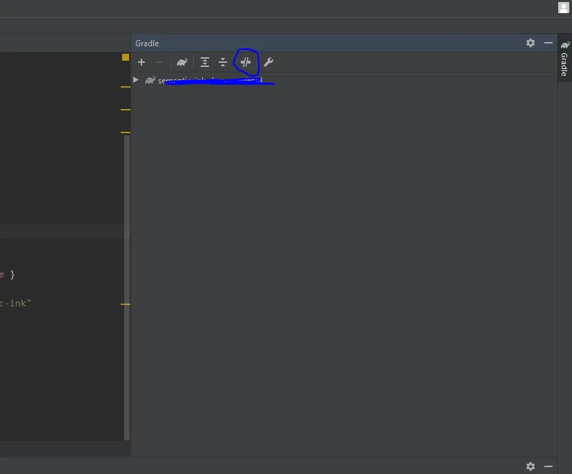Viewport: 572px width, 474px height.
Task: Reload all Gradle projects with the elephant icon
Action: [x=181, y=62]
